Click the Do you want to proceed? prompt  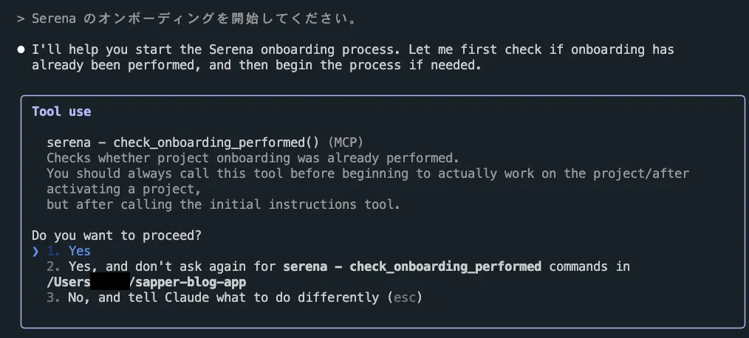(117, 235)
